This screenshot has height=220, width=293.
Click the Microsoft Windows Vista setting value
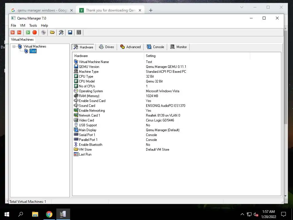(x=163, y=91)
